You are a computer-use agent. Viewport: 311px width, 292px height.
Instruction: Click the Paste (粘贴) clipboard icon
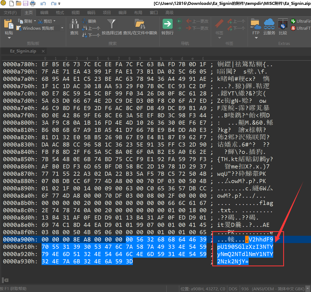click(x=9, y=24)
